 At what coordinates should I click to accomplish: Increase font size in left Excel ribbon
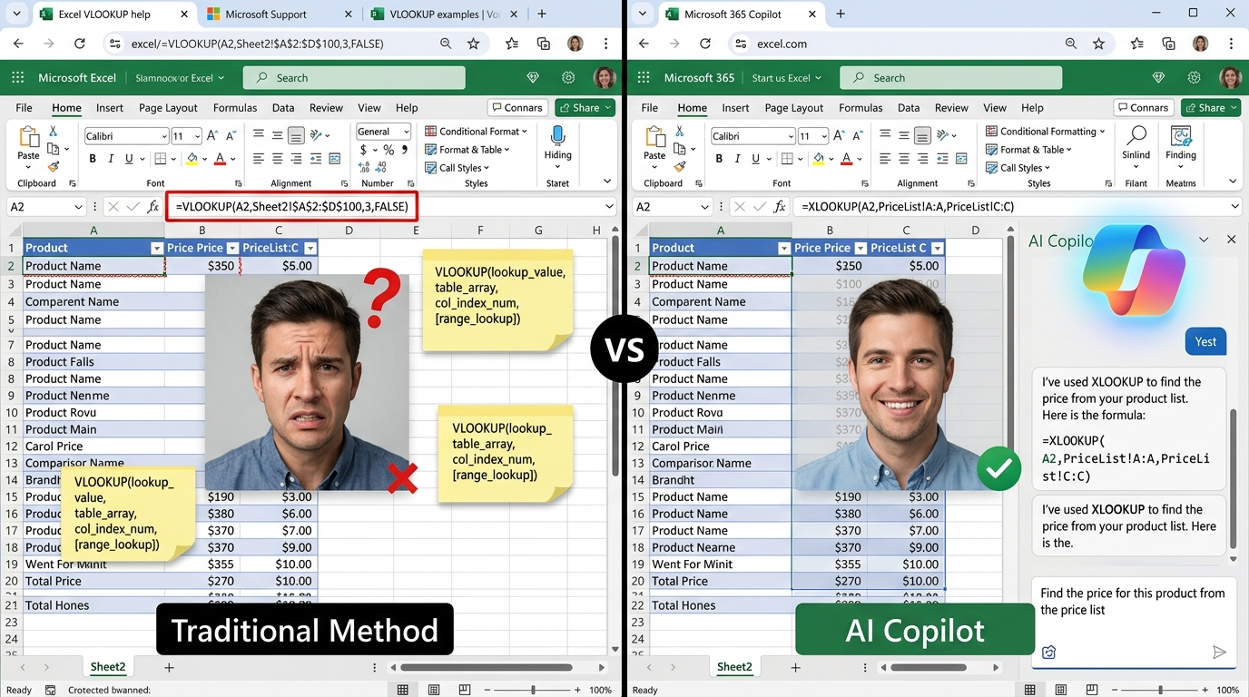click(x=212, y=135)
